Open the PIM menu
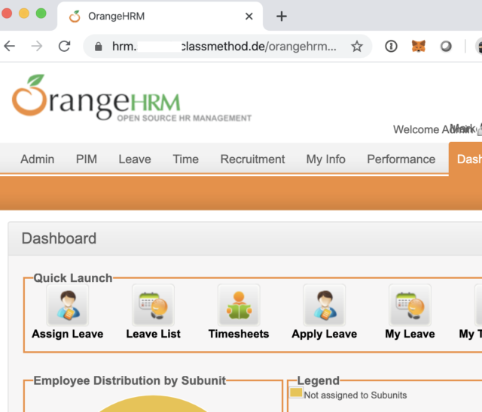 click(87, 159)
